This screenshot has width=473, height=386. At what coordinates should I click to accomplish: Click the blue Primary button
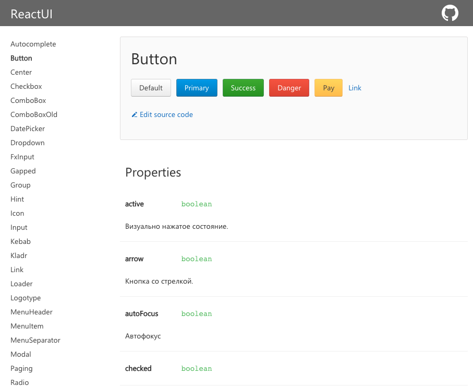point(197,88)
